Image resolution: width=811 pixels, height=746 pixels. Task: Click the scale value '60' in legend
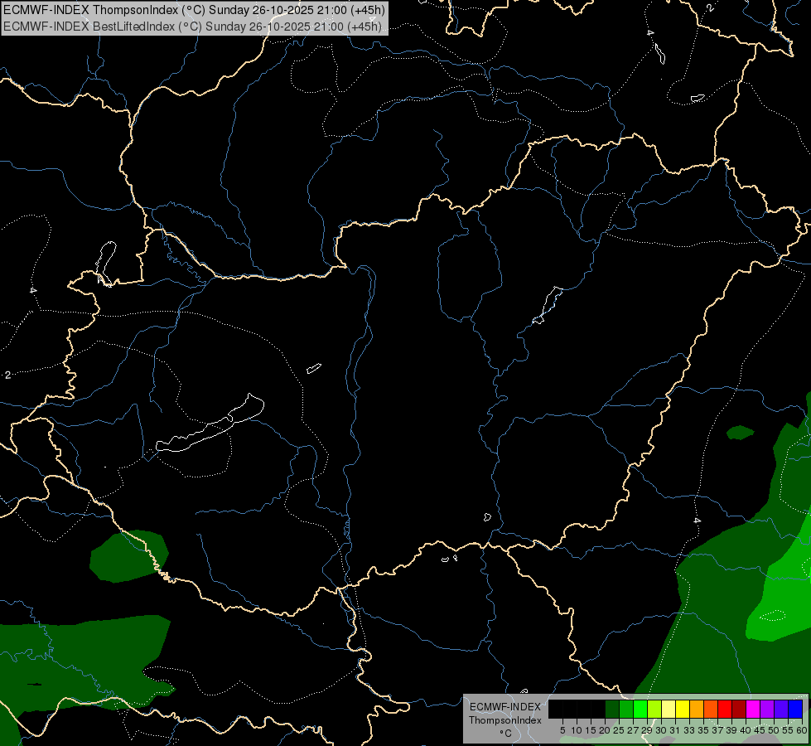click(801, 730)
